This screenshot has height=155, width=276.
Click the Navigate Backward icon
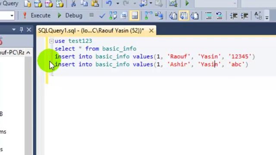click(x=143, y=3)
